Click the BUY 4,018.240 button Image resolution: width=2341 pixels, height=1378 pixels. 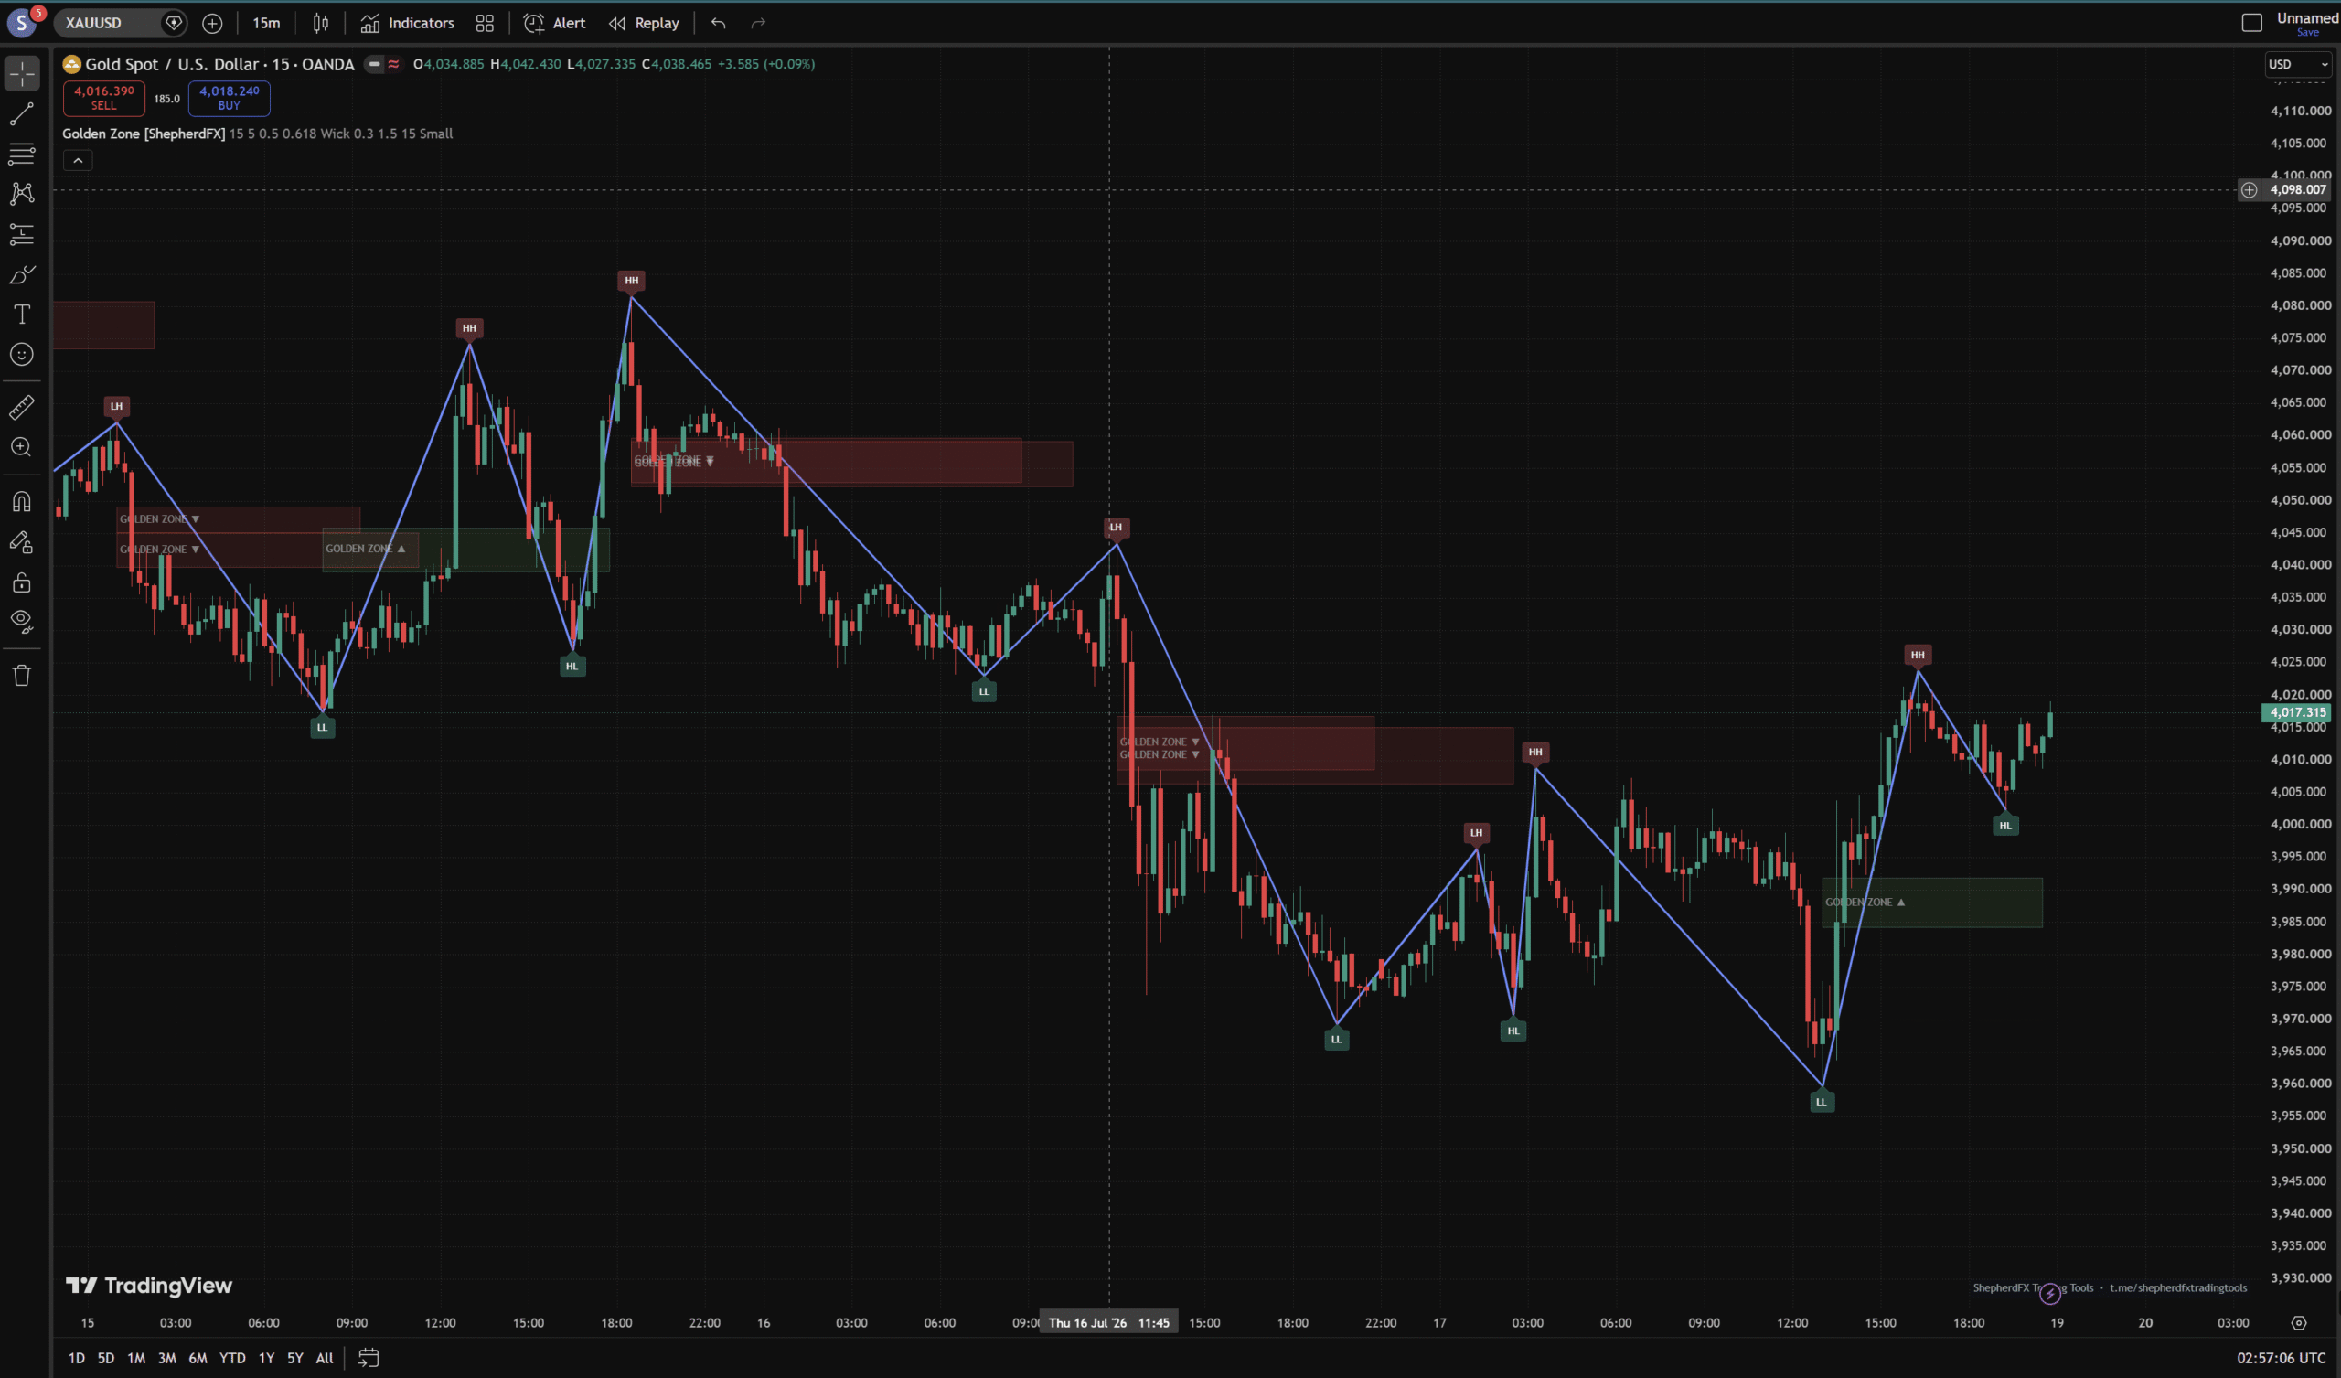pos(230,98)
